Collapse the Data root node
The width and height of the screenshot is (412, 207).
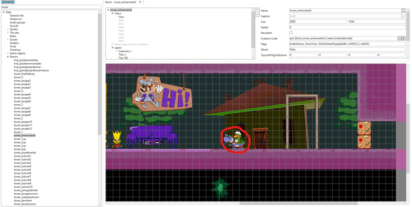pyautogui.click(x=4, y=12)
